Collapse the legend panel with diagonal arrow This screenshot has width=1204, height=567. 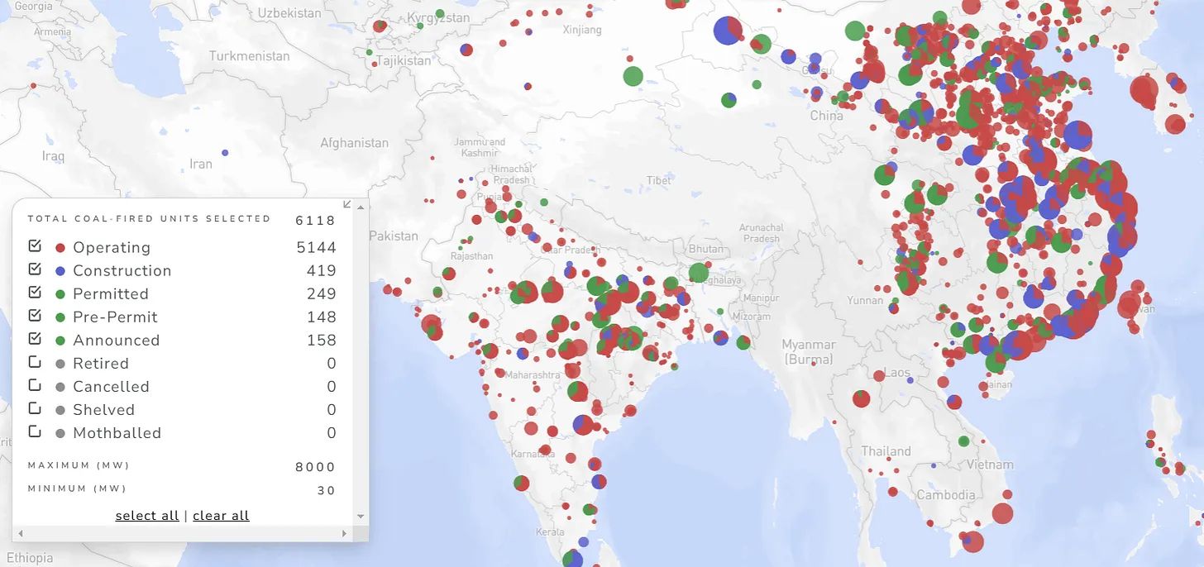tap(347, 204)
